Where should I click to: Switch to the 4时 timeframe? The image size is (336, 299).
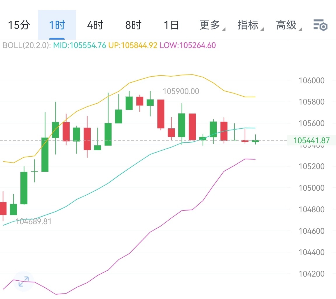tap(95, 25)
